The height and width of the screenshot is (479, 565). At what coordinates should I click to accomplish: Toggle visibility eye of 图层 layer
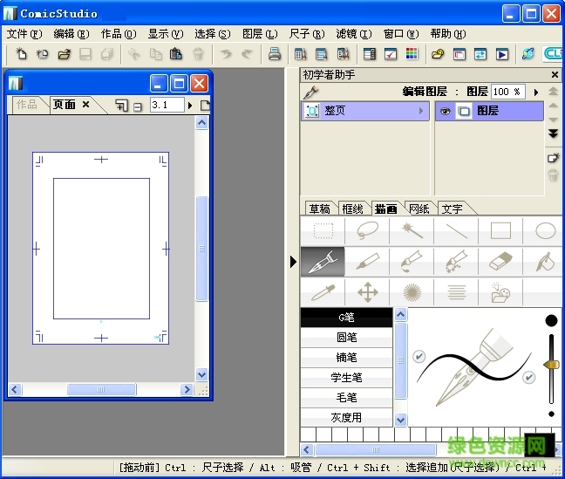[x=446, y=112]
